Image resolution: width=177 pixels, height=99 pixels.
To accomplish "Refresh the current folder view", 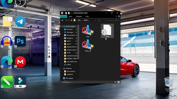I will pyautogui.click(x=99, y=20).
